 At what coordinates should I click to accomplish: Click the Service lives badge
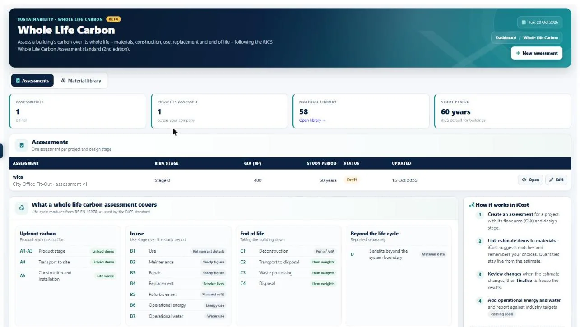pos(214,284)
